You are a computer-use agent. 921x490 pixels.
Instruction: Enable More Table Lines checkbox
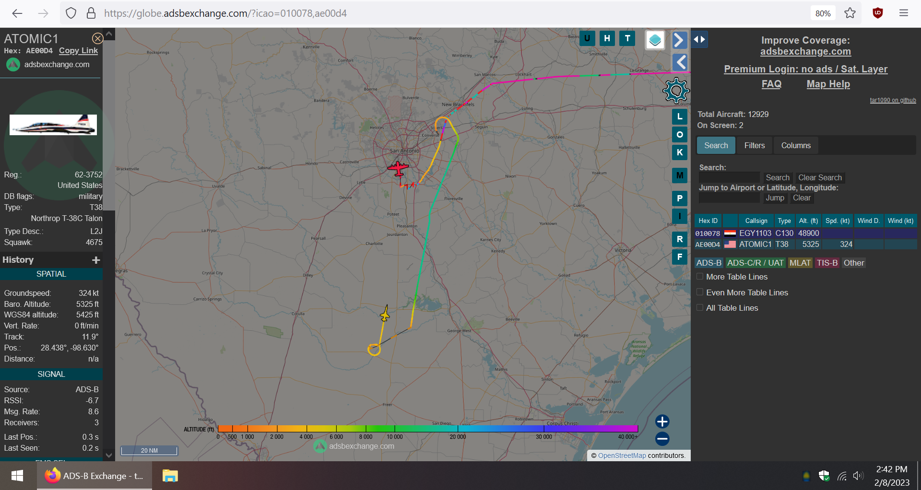(700, 277)
